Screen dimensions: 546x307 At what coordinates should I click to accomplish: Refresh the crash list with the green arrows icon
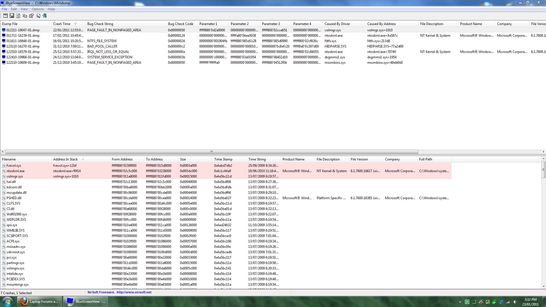18,16
